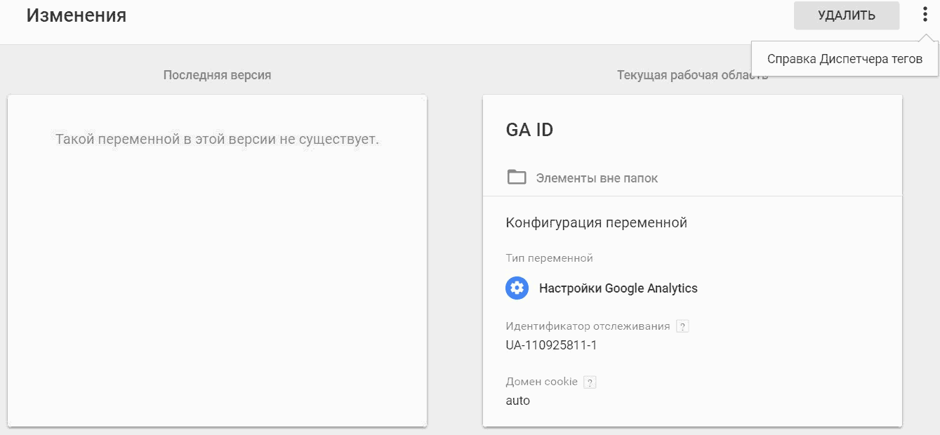Select the tracking ID UA-110925811-1 text
The width and height of the screenshot is (940, 435).
(551, 345)
